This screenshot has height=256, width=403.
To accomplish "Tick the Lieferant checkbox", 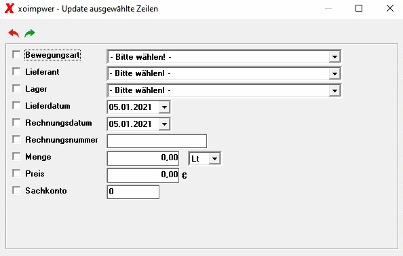I will click(16, 71).
